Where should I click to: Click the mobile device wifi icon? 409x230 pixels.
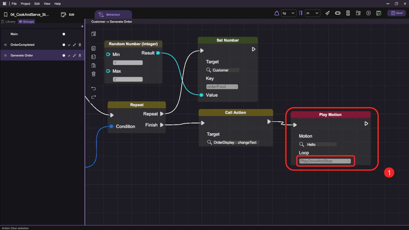[x=348, y=13]
